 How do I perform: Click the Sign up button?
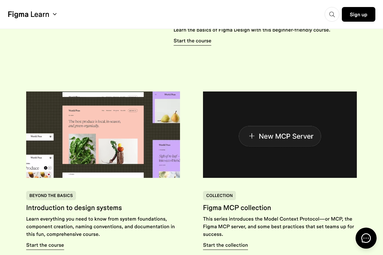358,14
